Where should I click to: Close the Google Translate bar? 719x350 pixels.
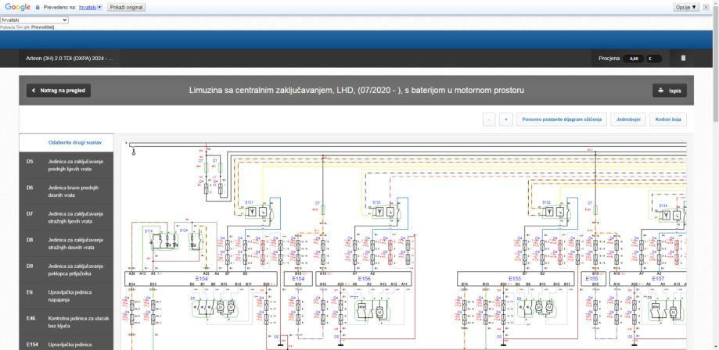[x=706, y=7]
